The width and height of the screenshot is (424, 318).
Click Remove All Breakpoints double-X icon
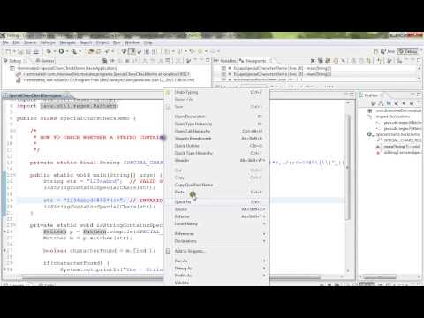tap(321, 61)
